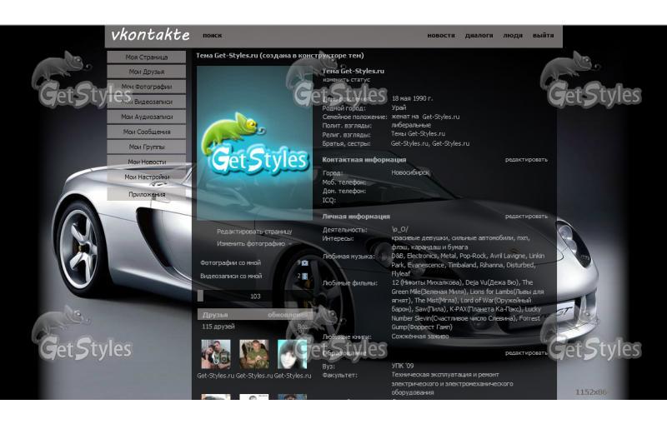
Task: Open the 115 друзей link
Action: 218,327
